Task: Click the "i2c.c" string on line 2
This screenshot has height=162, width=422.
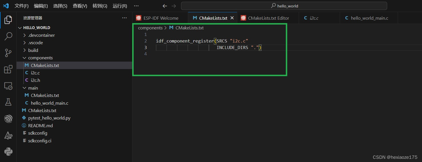Action: tap(239, 41)
